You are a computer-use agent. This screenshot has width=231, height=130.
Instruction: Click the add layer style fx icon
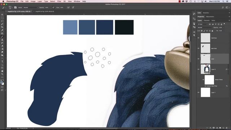coord(210,128)
